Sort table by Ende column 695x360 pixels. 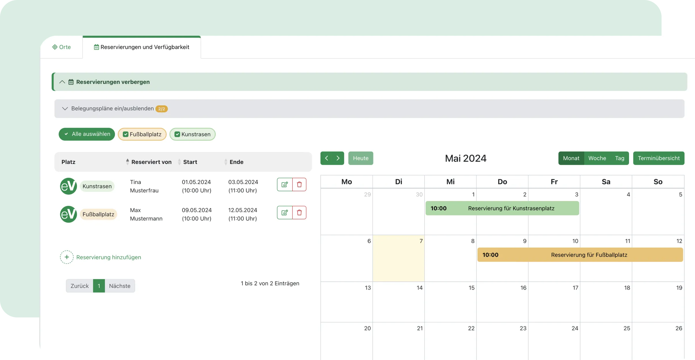click(236, 162)
